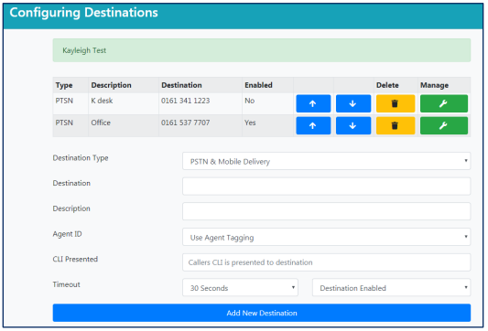This screenshot has width=488, height=331.
Task: Select the destination number 0161 537 7707
Action: [x=186, y=123]
